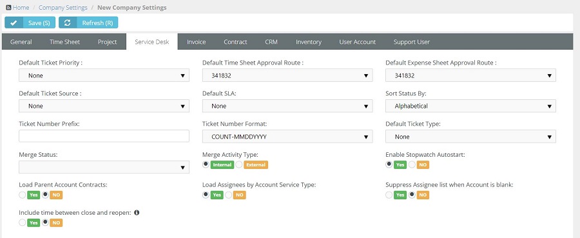The height and width of the screenshot is (238, 580).
Task: Select External merge activity type radio
Action: tap(239, 164)
